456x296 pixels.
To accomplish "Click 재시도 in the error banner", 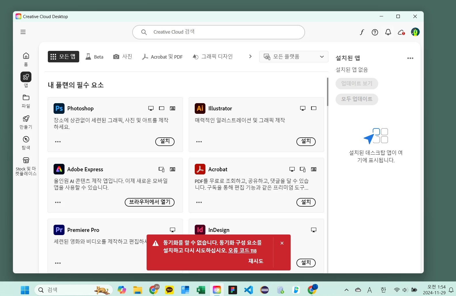I will 256,261.
